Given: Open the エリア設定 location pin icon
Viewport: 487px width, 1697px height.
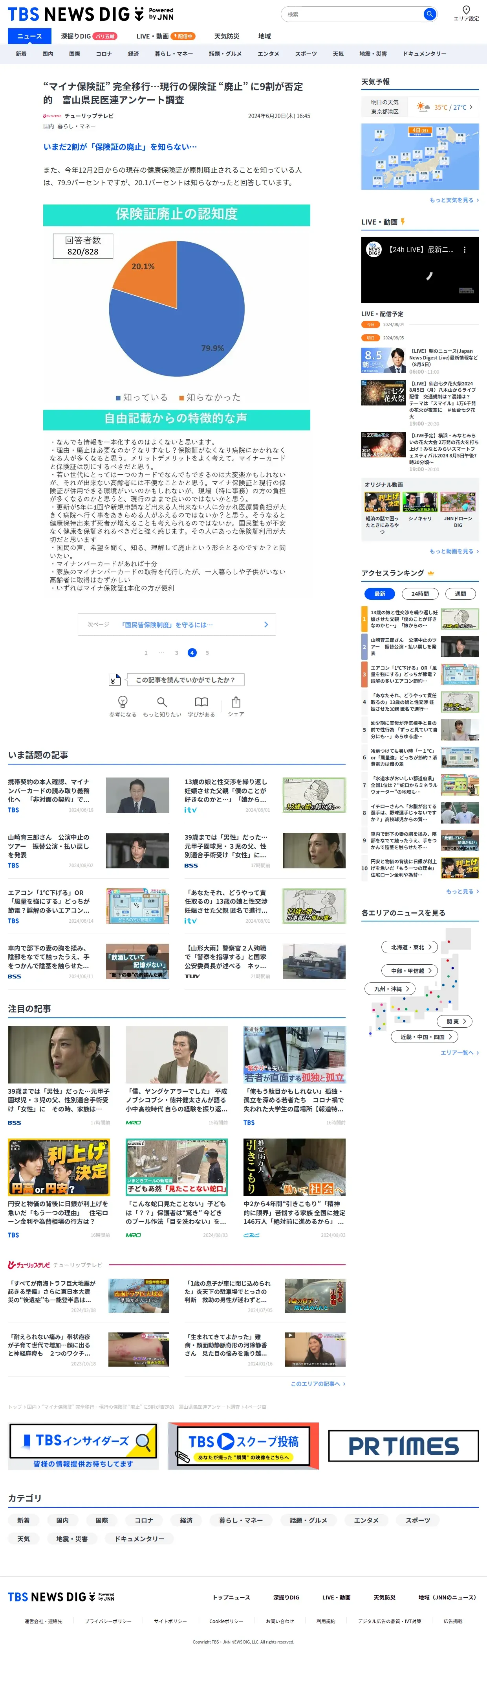Looking at the screenshot, I should 466,10.
